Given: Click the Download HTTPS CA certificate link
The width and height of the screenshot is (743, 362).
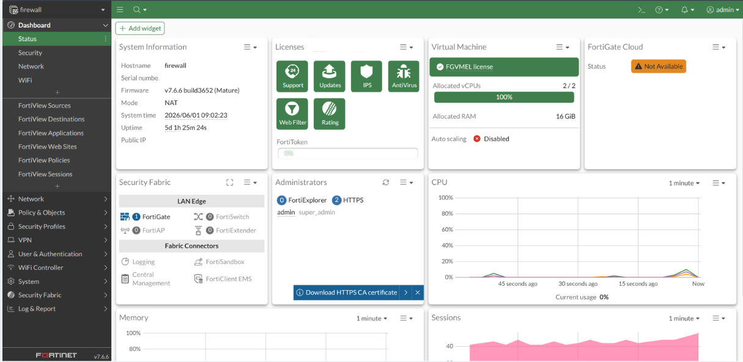Looking at the screenshot, I should tap(347, 292).
